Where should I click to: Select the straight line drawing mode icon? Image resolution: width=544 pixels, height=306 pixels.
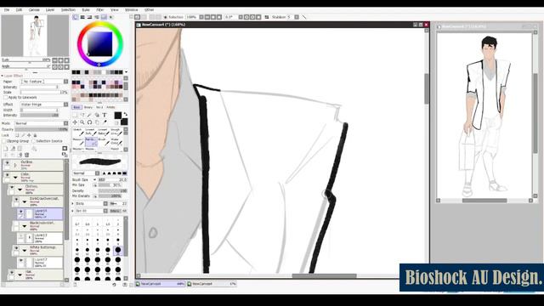(x=304, y=17)
